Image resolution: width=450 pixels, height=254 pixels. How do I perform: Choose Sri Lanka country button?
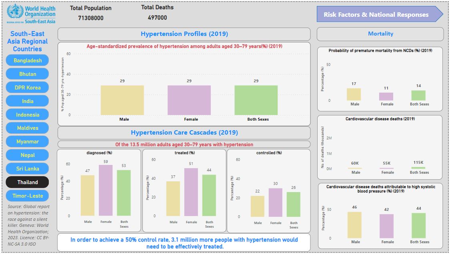coord(27,169)
